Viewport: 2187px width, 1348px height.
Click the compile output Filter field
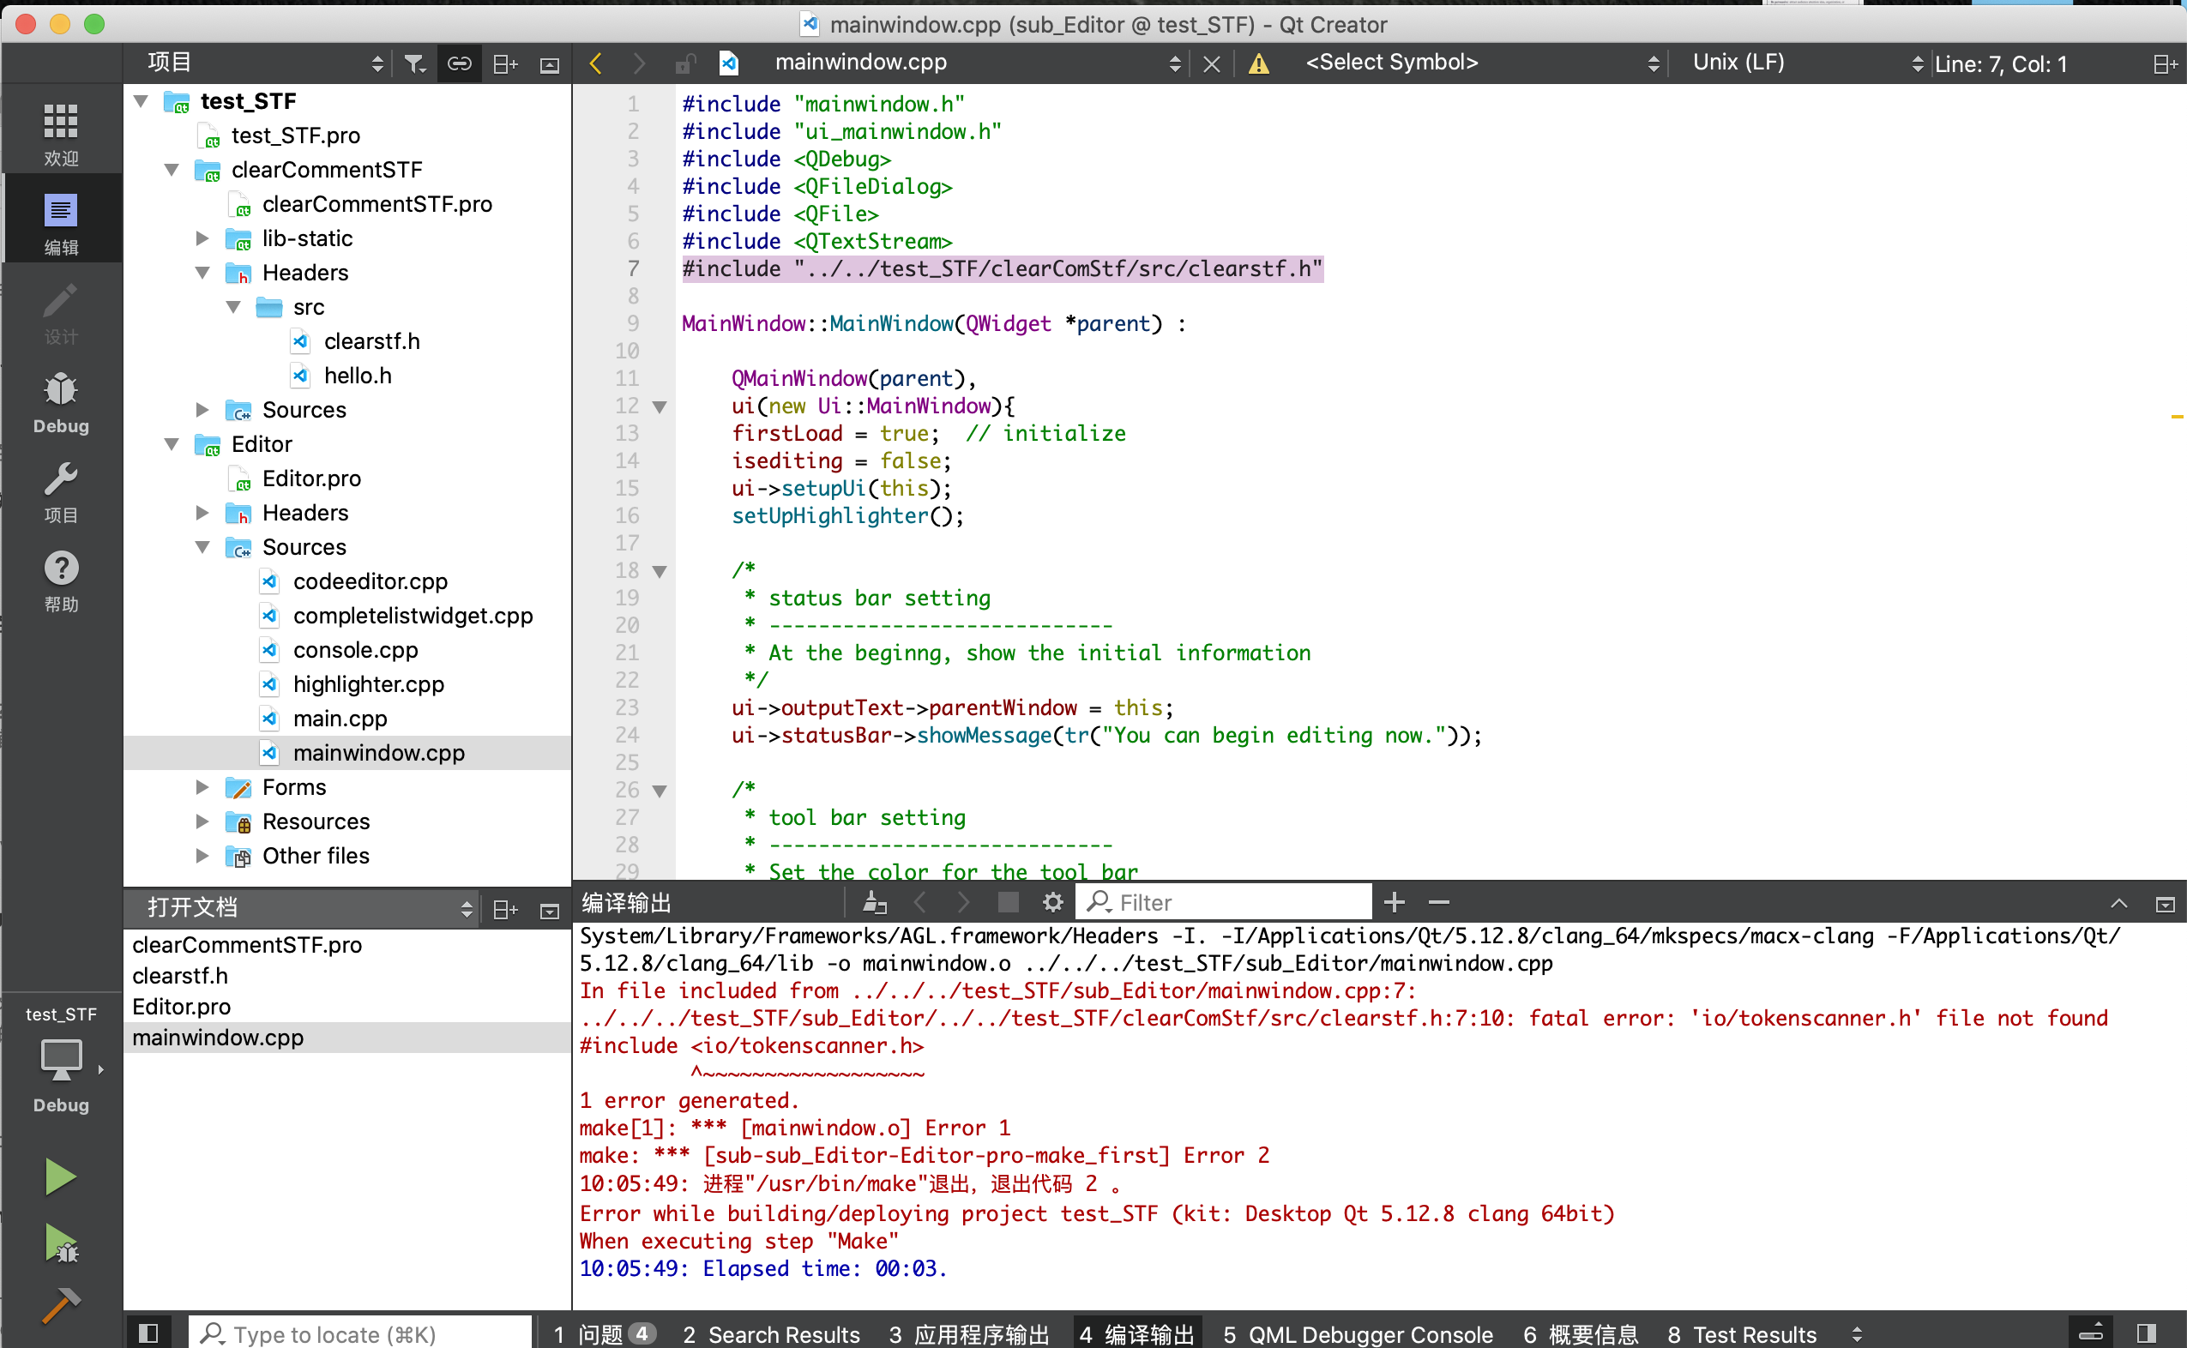click(x=1225, y=902)
